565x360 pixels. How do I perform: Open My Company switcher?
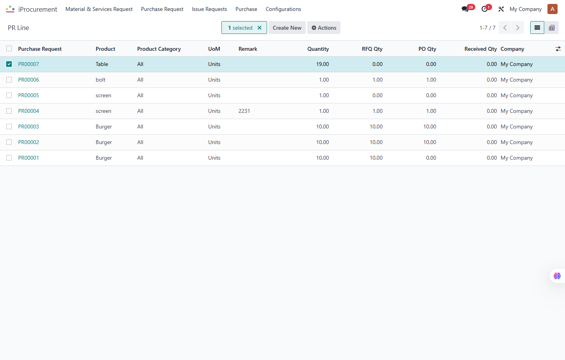tap(526, 9)
